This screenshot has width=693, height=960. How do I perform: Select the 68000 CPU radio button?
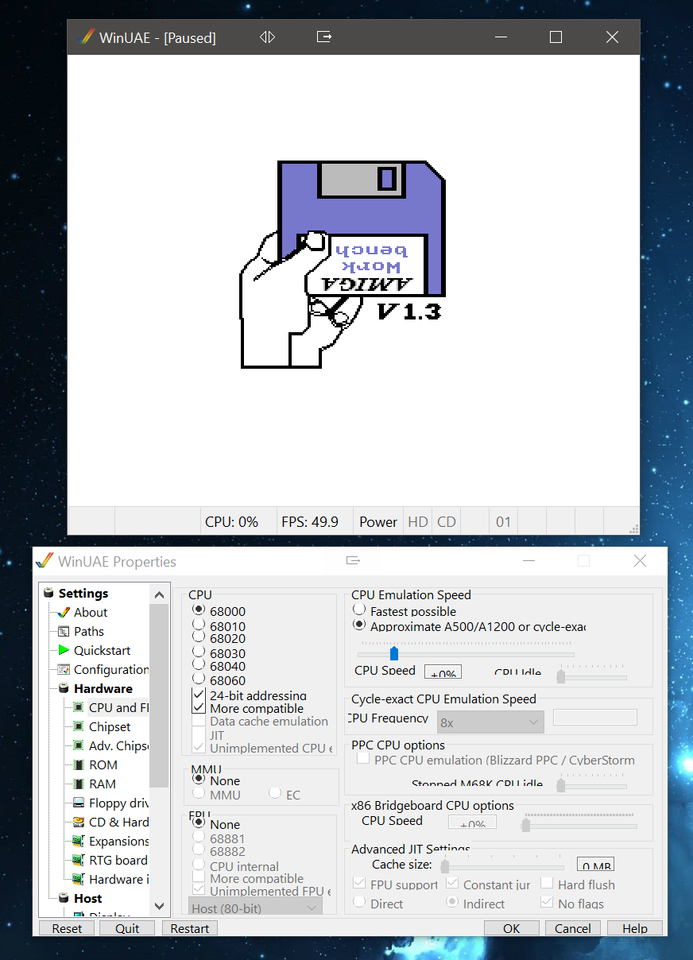click(x=199, y=610)
